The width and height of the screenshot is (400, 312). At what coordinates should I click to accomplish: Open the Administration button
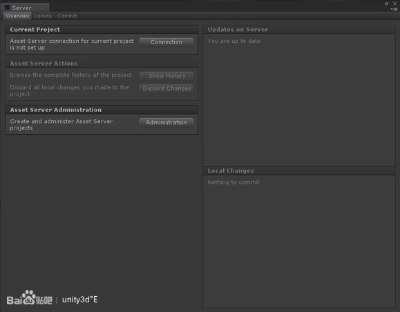click(x=166, y=122)
